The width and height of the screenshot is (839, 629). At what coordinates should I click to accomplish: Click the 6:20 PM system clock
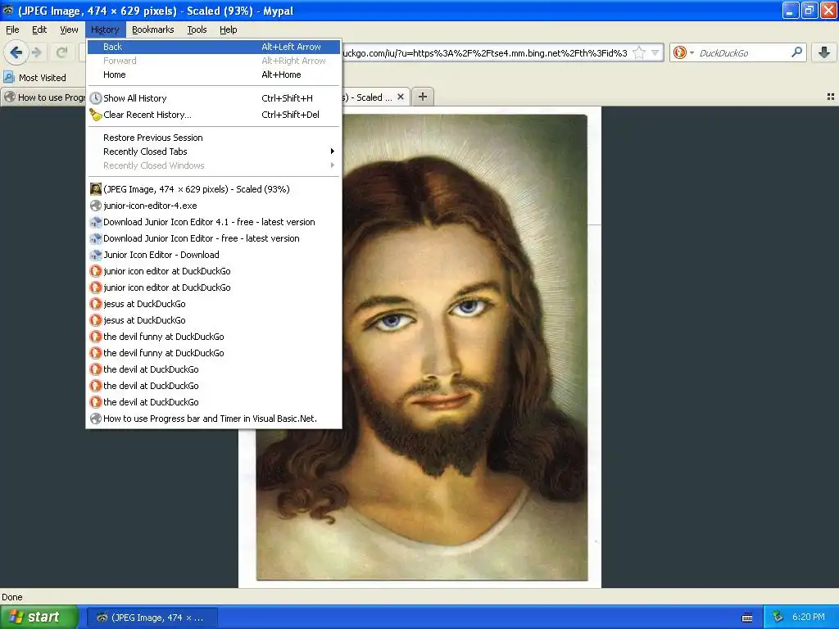coord(808,618)
